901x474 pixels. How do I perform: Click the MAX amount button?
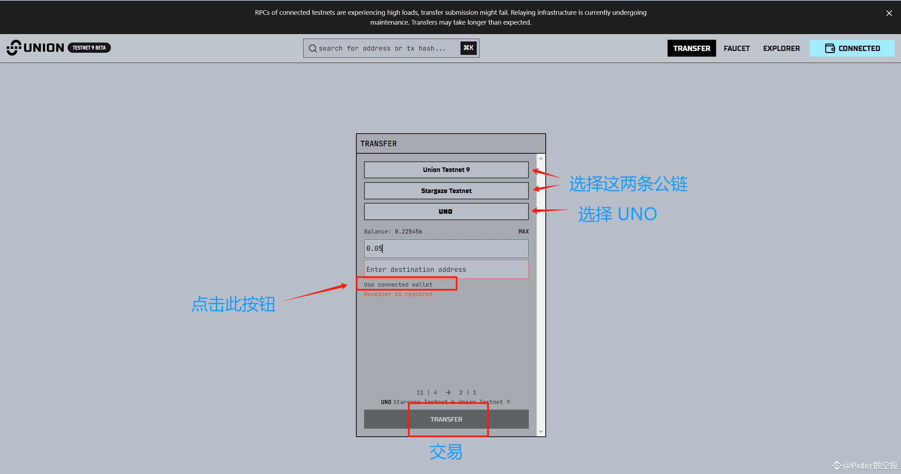click(523, 231)
